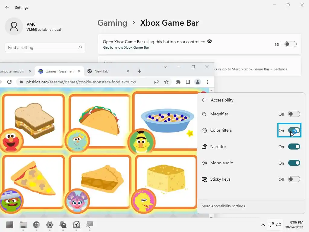The image size is (309, 232).
Task: Open the Chrome tab search dropdown arrow
Action: (x=165, y=67)
